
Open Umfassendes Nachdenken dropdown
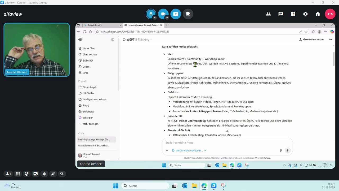189,150
